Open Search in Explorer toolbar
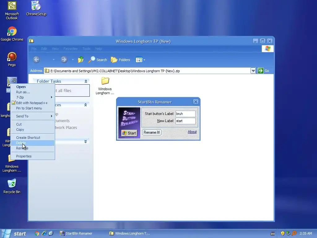Viewport: 317px width, 238px height. [98, 60]
